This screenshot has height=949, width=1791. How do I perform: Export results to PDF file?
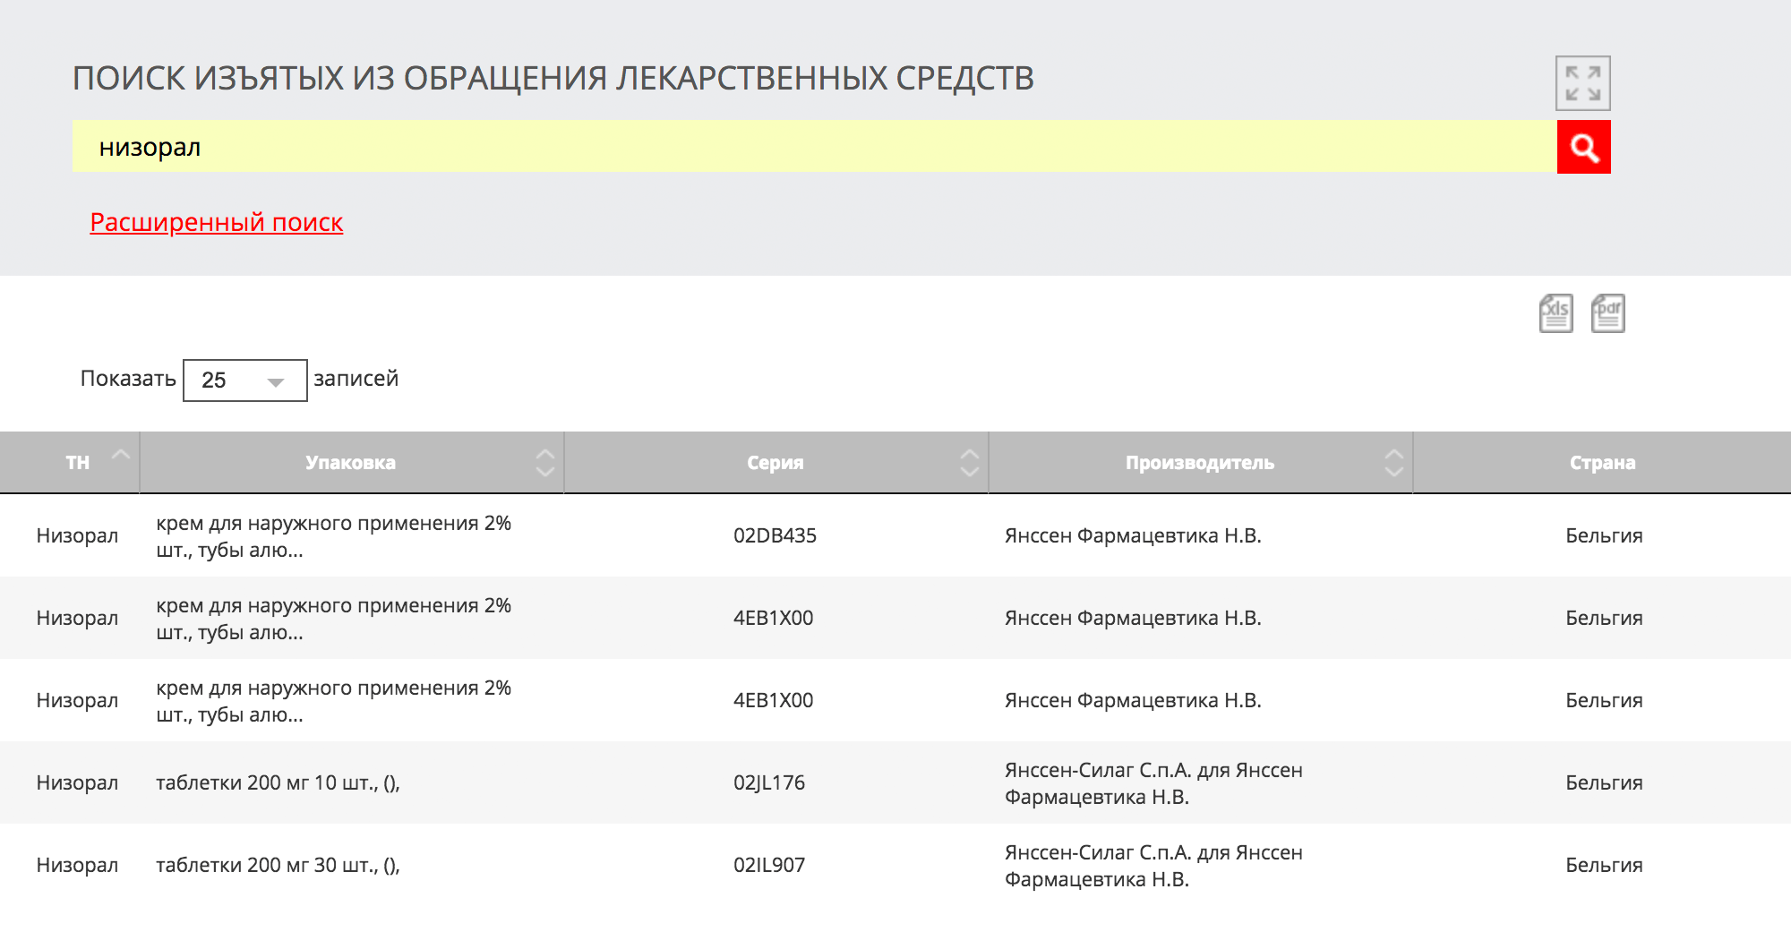point(1608,313)
